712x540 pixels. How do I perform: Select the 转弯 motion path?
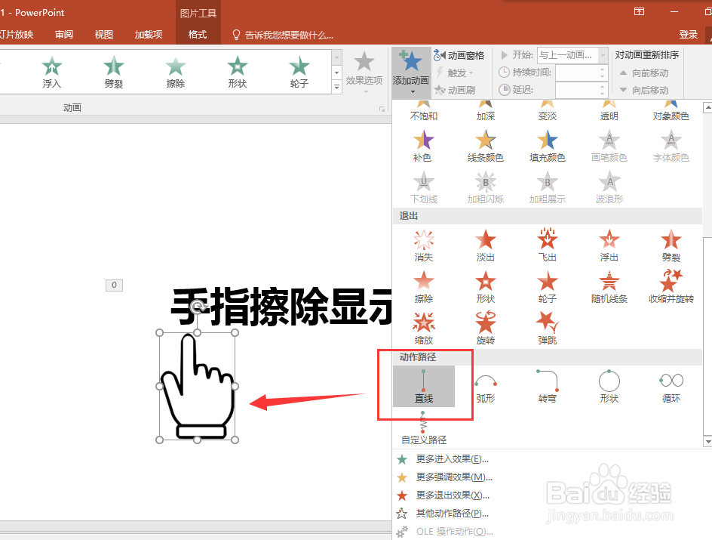[x=547, y=387]
